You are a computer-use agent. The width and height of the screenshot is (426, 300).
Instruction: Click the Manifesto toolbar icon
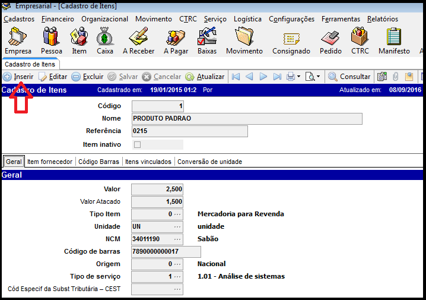(394, 40)
